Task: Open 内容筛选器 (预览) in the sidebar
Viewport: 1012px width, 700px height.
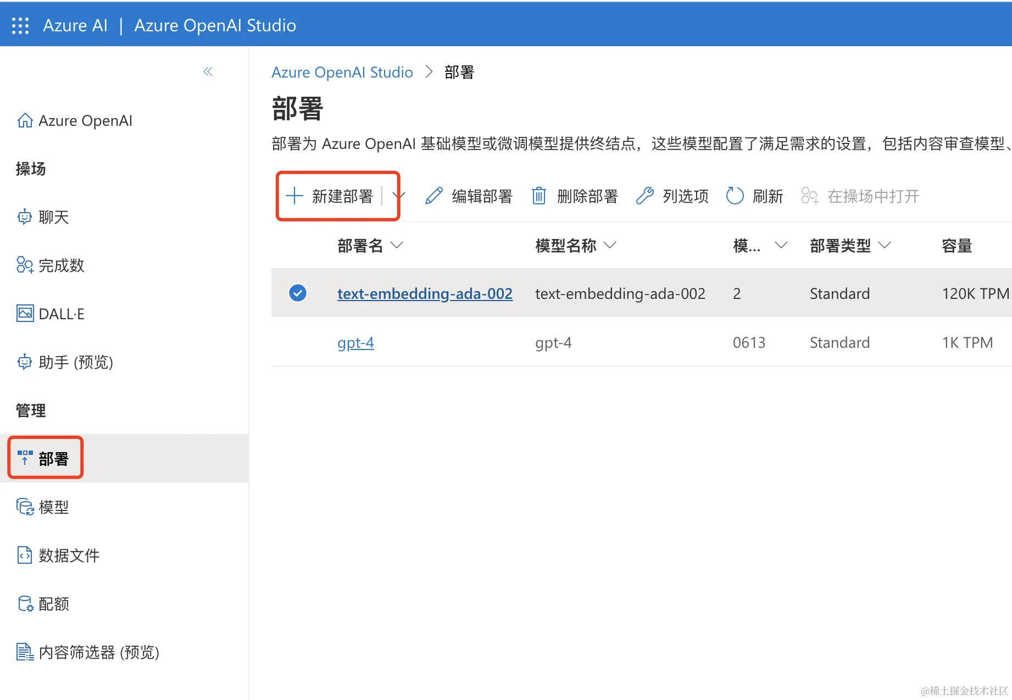Action: 99,652
